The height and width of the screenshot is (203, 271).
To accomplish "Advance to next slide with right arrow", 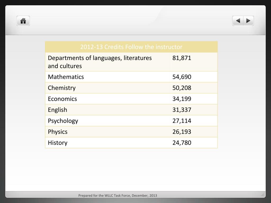I will point(248,21).
